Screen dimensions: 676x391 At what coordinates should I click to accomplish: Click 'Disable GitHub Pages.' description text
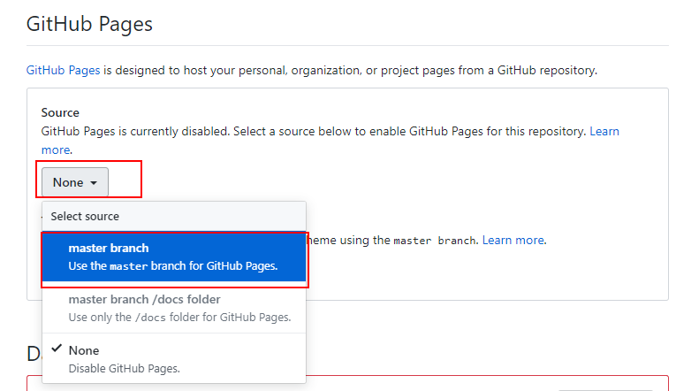(x=125, y=369)
